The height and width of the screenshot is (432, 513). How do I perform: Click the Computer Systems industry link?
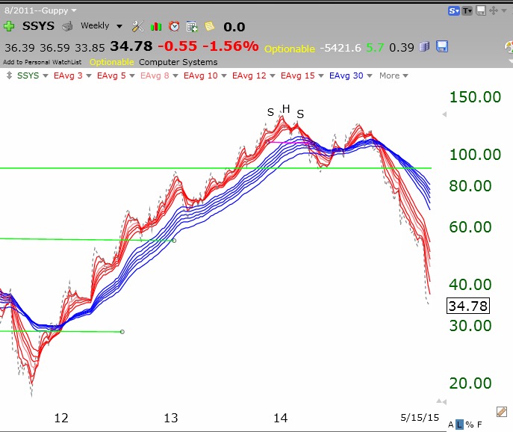click(x=178, y=62)
